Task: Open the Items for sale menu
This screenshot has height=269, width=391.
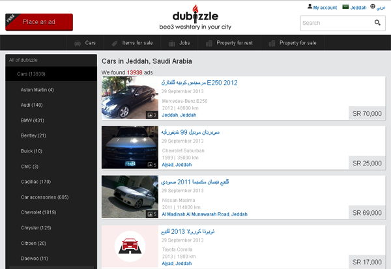Action: click(132, 43)
